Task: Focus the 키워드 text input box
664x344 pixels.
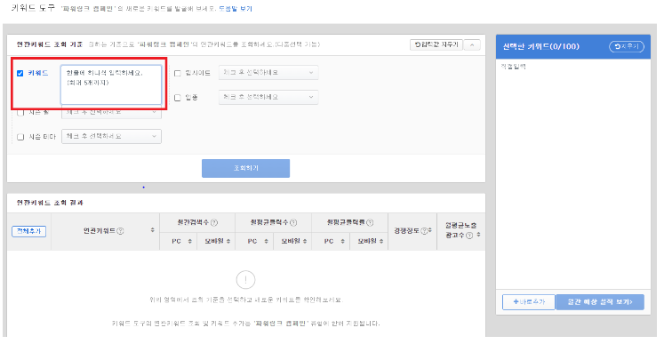Action: [x=111, y=84]
